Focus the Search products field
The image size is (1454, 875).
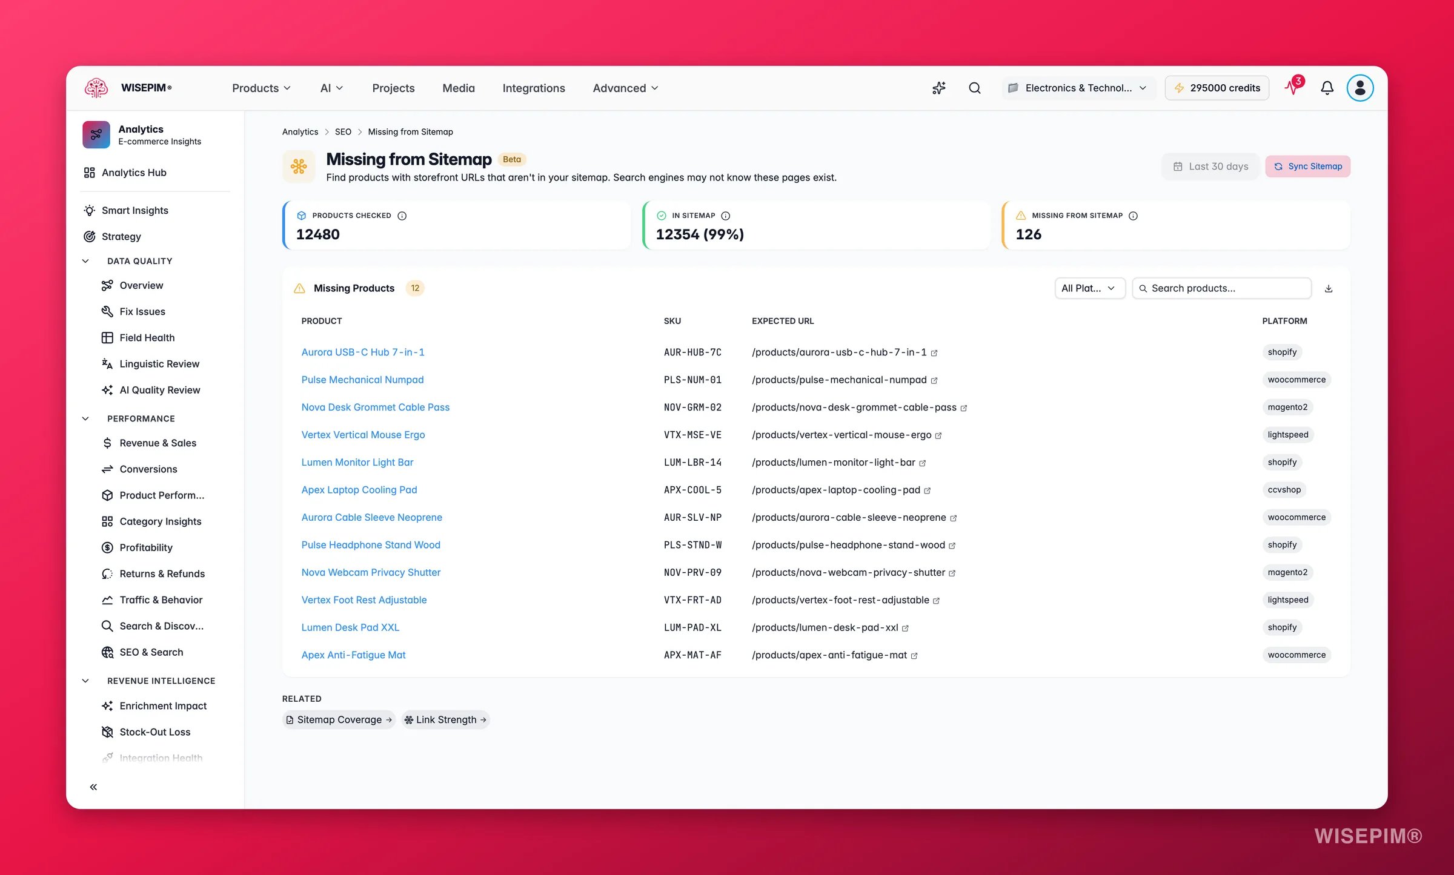click(1221, 288)
